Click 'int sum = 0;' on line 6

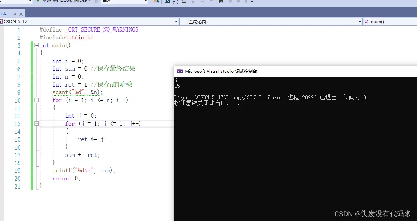[x=71, y=69]
